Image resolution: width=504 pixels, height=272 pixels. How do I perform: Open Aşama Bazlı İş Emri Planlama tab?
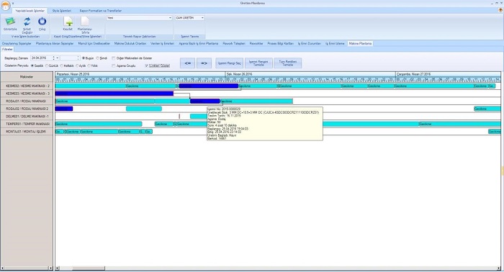[199, 43]
